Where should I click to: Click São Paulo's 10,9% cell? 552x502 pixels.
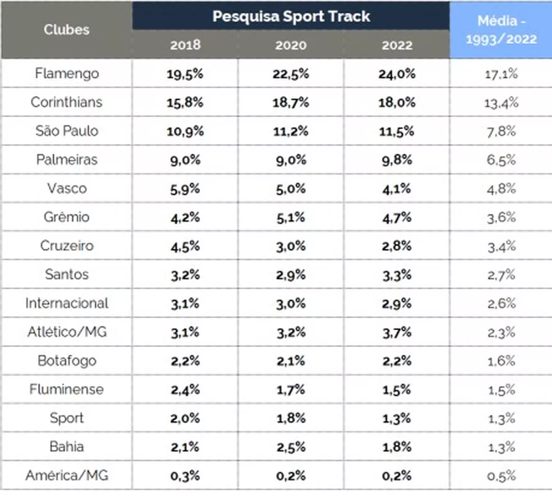click(185, 131)
